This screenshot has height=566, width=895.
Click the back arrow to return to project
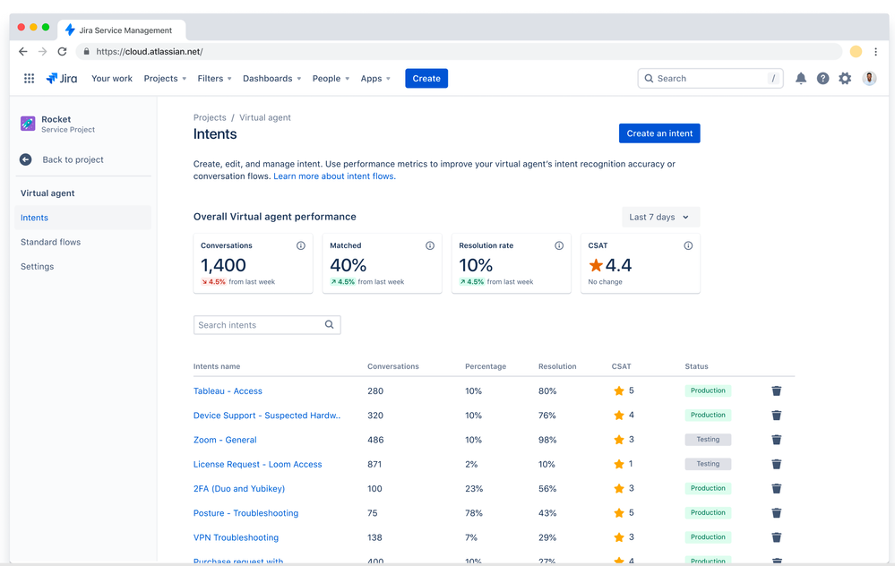(x=26, y=159)
